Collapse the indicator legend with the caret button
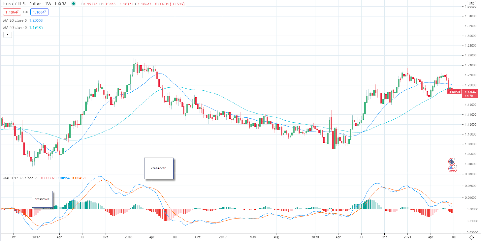This screenshot has height=241, width=481. coord(8,35)
